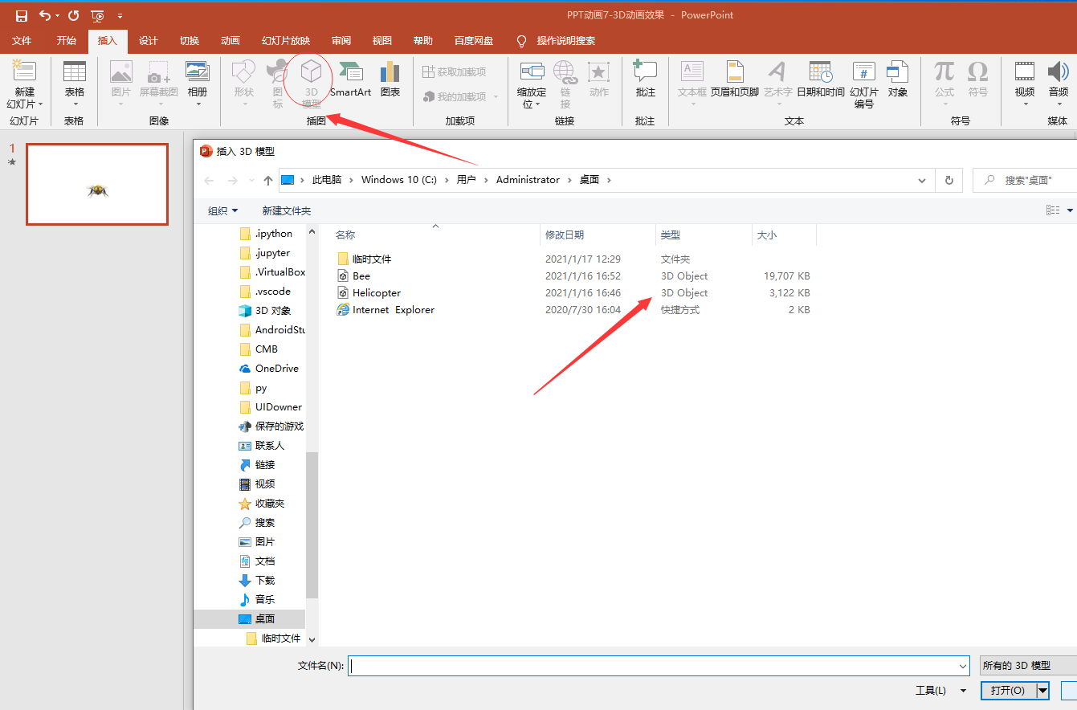Open the view options dropdown arrow
This screenshot has height=710, width=1077.
coord(1070,210)
